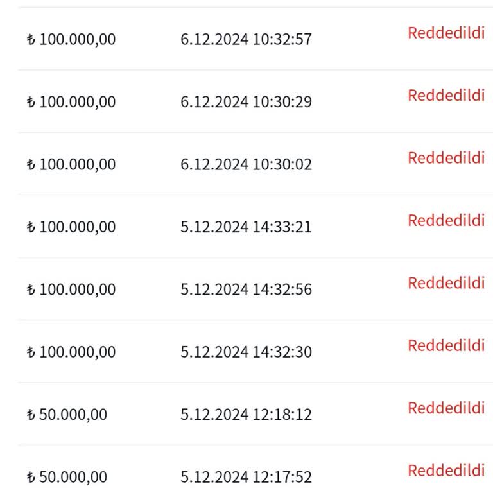Select the 100.000,00 amount at 14:32:30
The image size is (493, 493).
71,352
